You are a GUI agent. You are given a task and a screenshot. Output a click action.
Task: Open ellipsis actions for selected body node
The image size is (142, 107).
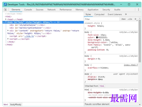[x=4, y=22]
